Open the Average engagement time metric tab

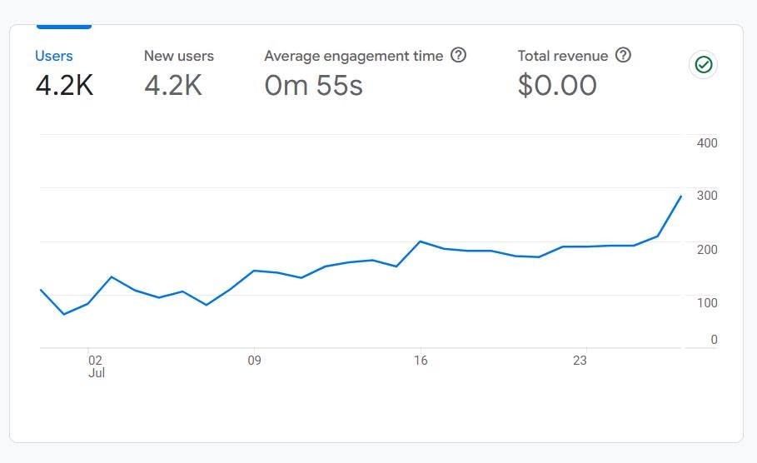click(x=365, y=72)
